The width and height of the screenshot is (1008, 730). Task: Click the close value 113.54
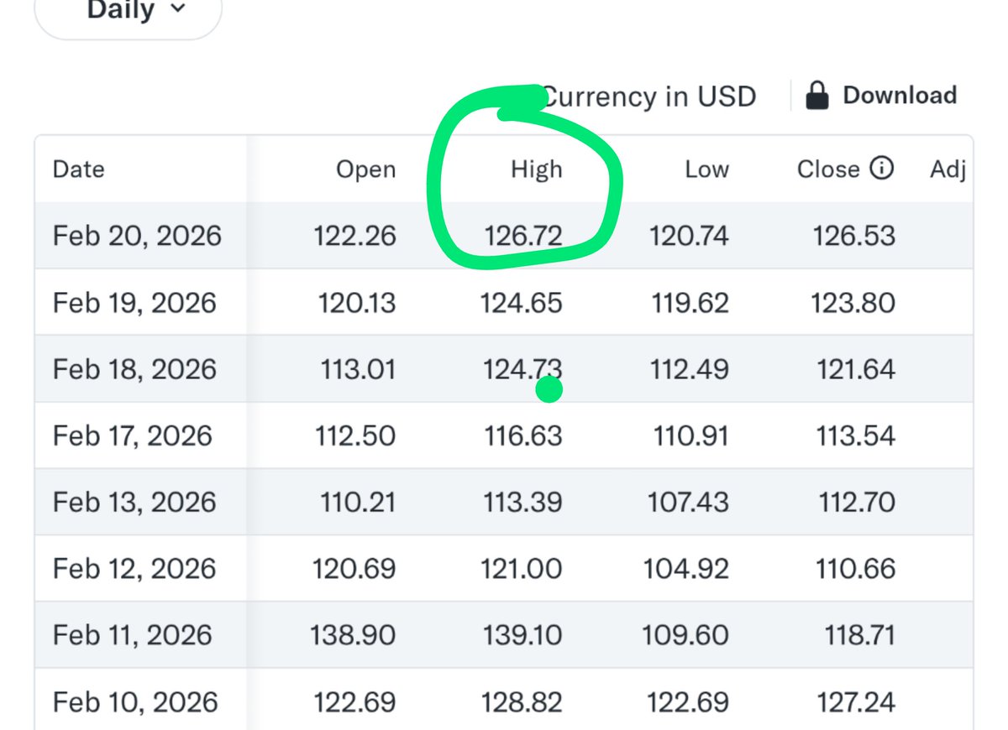pos(857,436)
